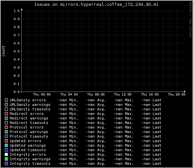Click the Integrity errors white swatch
Viewport: 193px width, 168px height.
coord(6,154)
